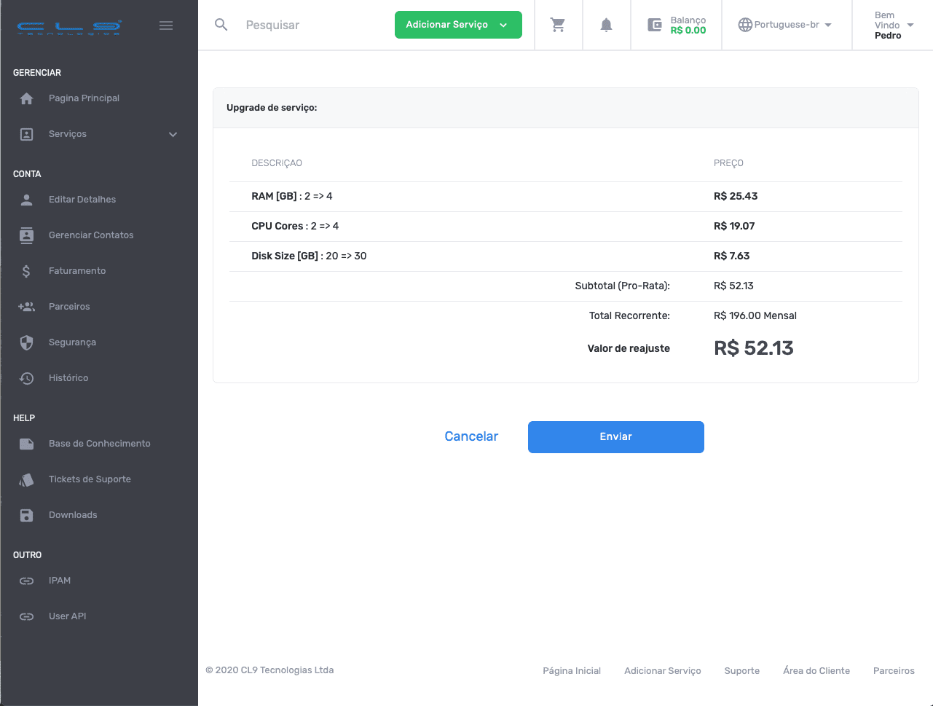
Task: Open the Bem Vindo Pedro user menu
Action: pyautogui.click(x=894, y=25)
